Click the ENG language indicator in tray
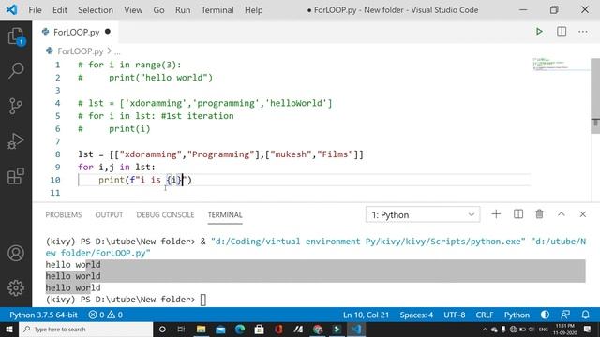Image resolution: width=600 pixels, height=337 pixels. pos(544,330)
